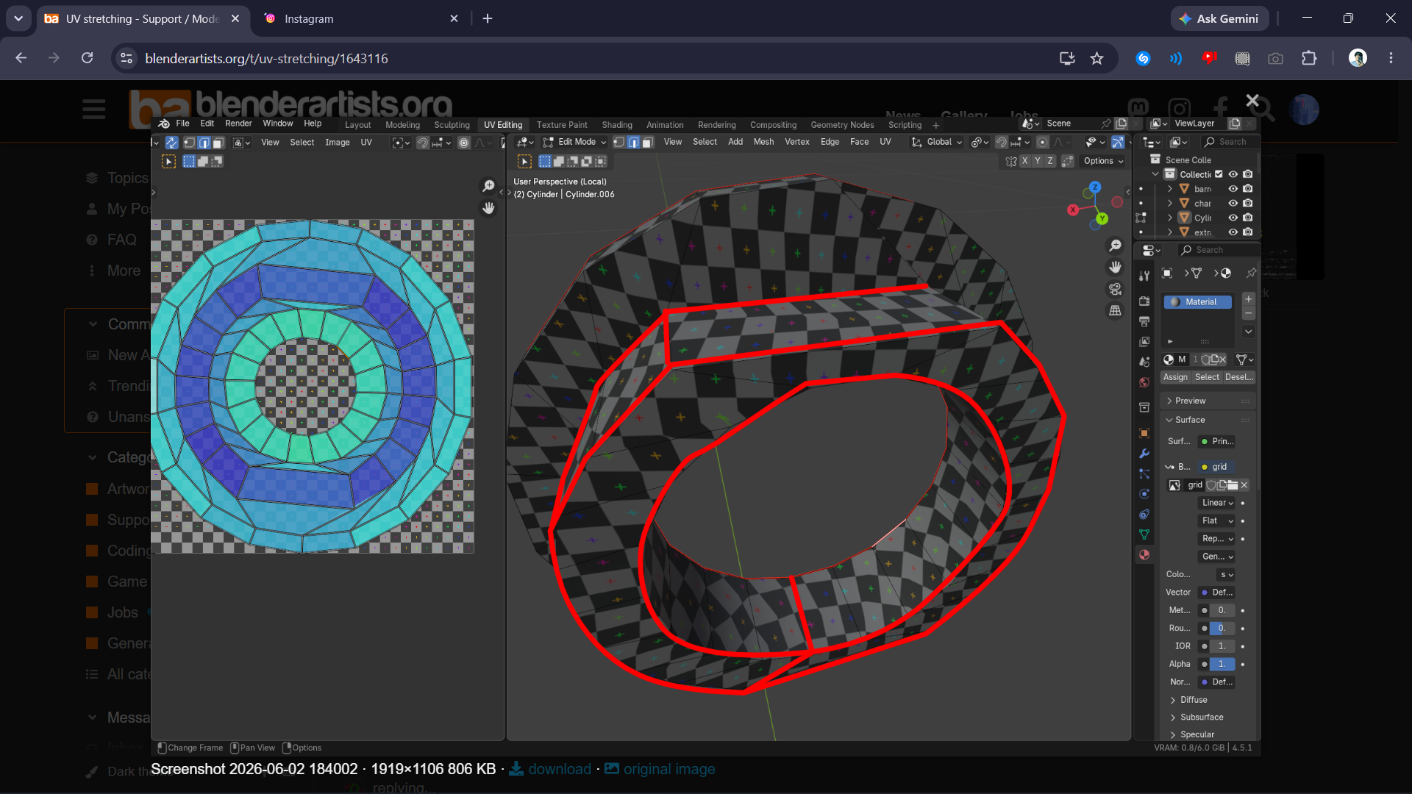This screenshot has height=794, width=1412.
Task: Open the Modifiers wrench tab icon
Action: point(1144,454)
